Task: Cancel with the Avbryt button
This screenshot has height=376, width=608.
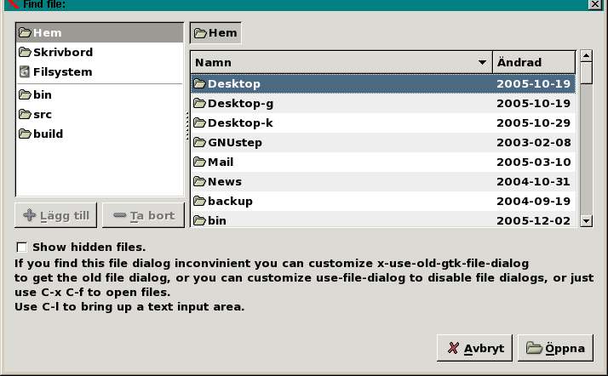Action: tap(474, 348)
